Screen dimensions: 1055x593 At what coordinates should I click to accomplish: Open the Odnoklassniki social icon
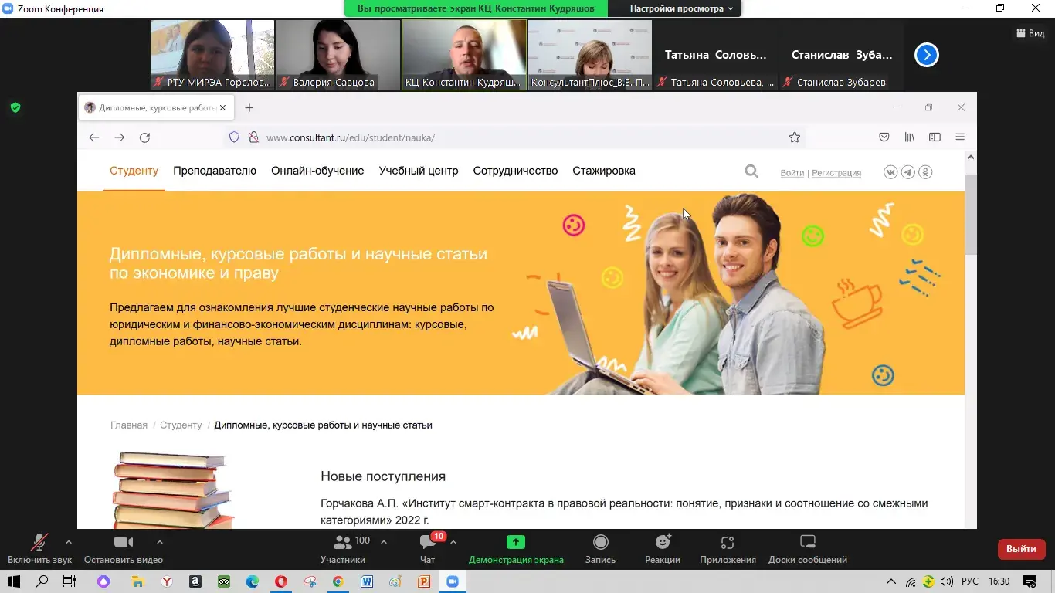(x=925, y=172)
